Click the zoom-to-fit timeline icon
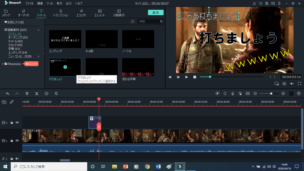The height and width of the screenshot is (171, 304). 248,93
